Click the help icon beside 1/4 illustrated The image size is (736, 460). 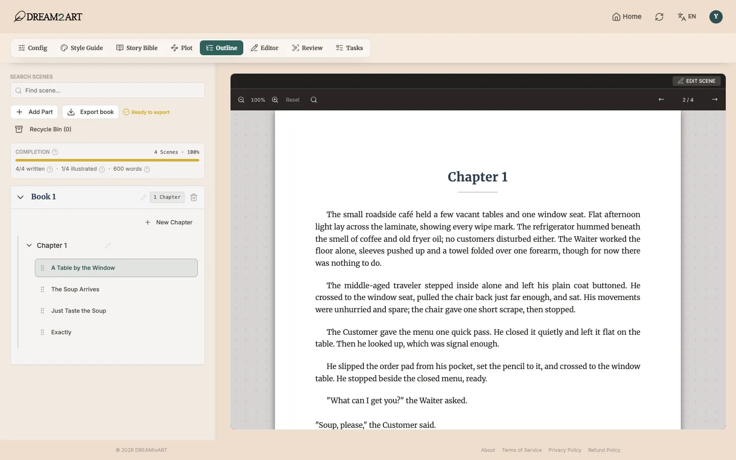click(102, 169)
